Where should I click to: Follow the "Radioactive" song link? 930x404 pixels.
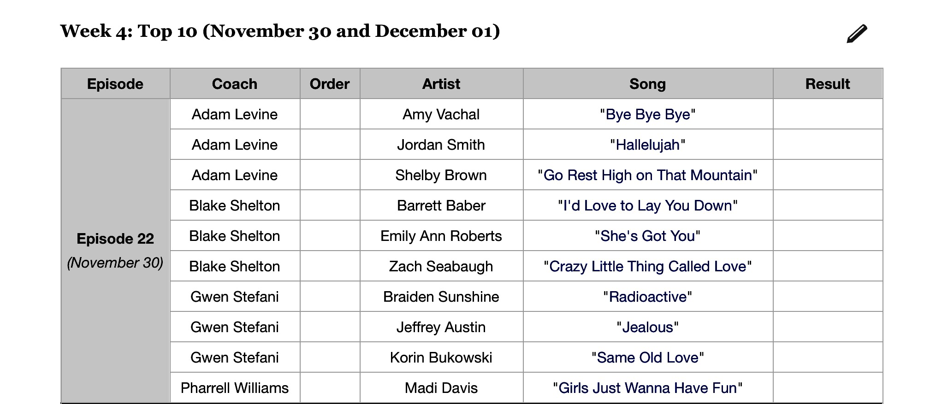tap(647, 297)
